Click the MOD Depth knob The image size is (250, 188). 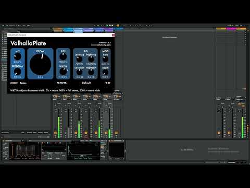(x=105, y=72)
